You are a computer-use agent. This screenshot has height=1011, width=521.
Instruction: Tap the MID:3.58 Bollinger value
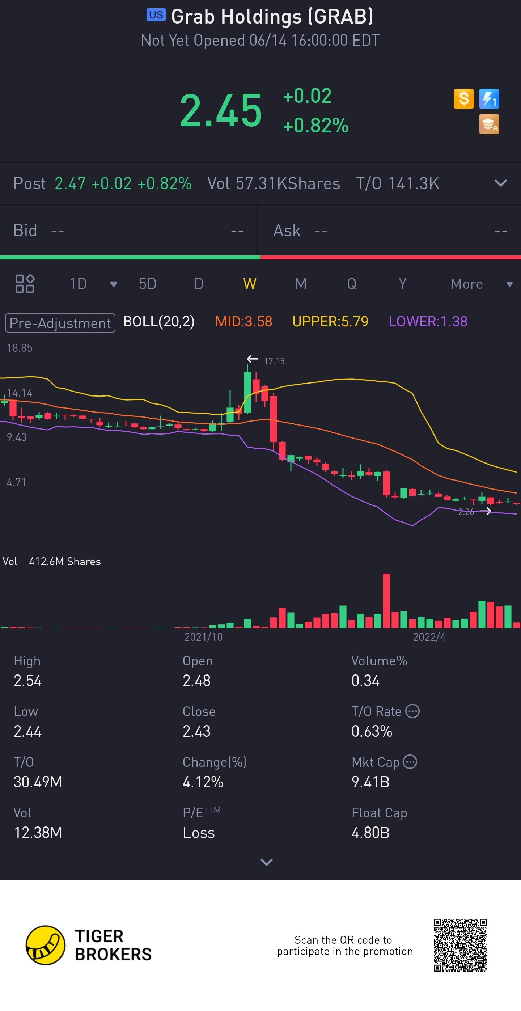[x=243, y=322]
